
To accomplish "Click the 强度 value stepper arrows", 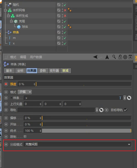I will coord(34,84).
